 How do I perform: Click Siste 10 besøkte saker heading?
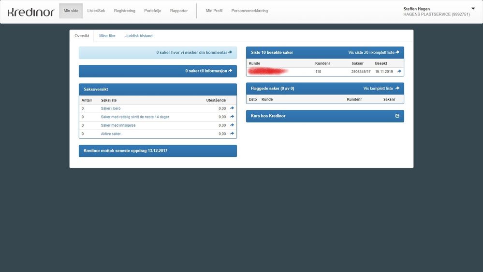(x=272, y=52)
